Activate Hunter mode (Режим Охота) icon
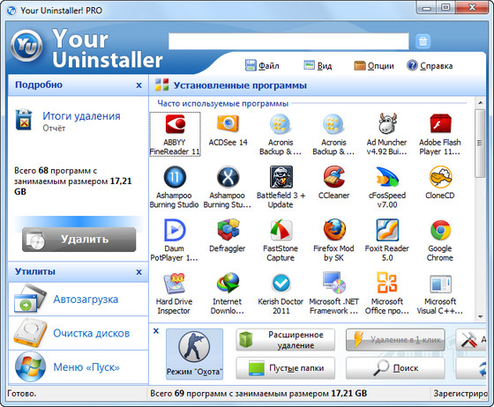The height and width of the screenshot is (407, 494). (x=194, y=354)
